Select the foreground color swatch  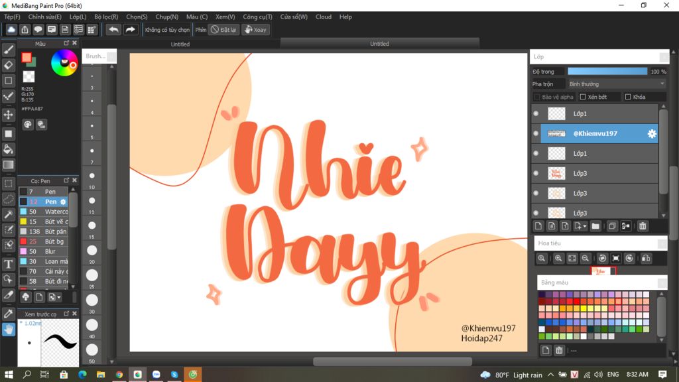pos(27,57)
